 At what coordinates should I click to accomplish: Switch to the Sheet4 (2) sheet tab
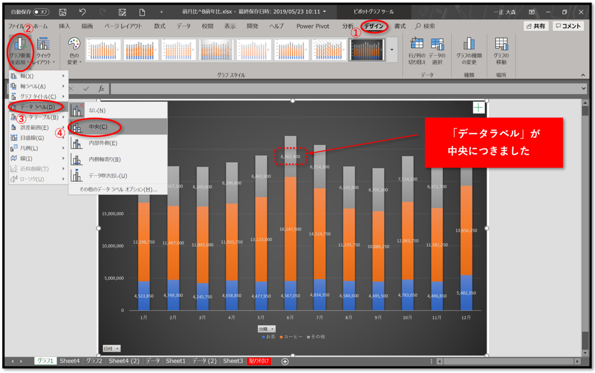coord(124,361)
